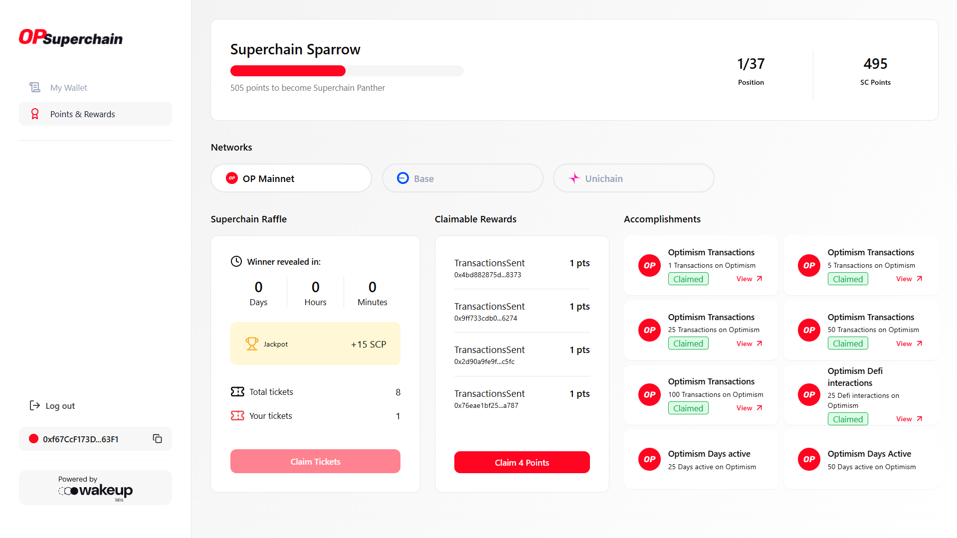View the 25 Transactions on Optimism accomplishment
The image size is (957, 538).
pos(750,344)
